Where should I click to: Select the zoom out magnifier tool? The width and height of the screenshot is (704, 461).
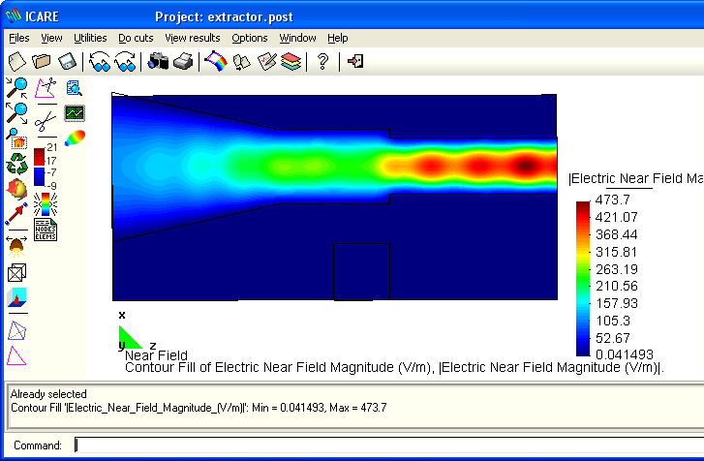click(x=16, y=113)
